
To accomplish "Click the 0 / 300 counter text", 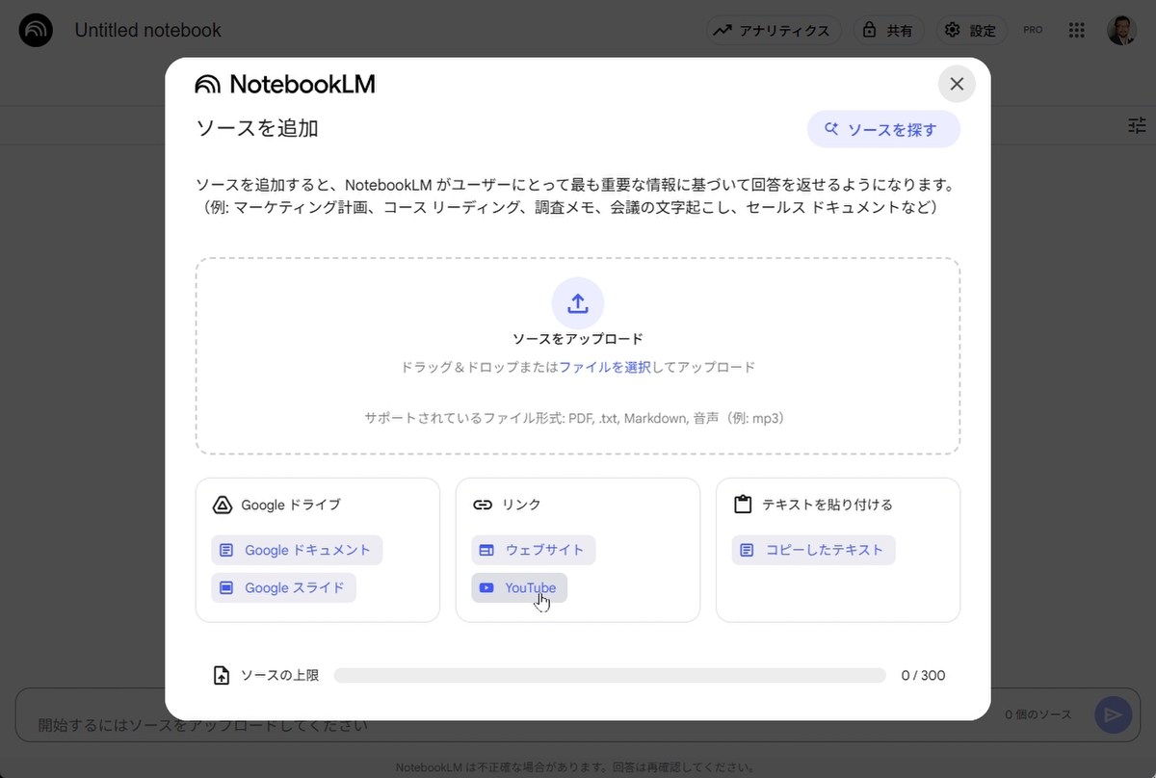I will point(923,676).
